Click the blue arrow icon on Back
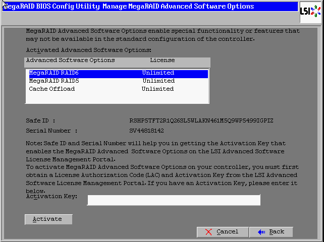Viewport: 324px width, 242px height. pyautogui.click(x=261, y=232)
